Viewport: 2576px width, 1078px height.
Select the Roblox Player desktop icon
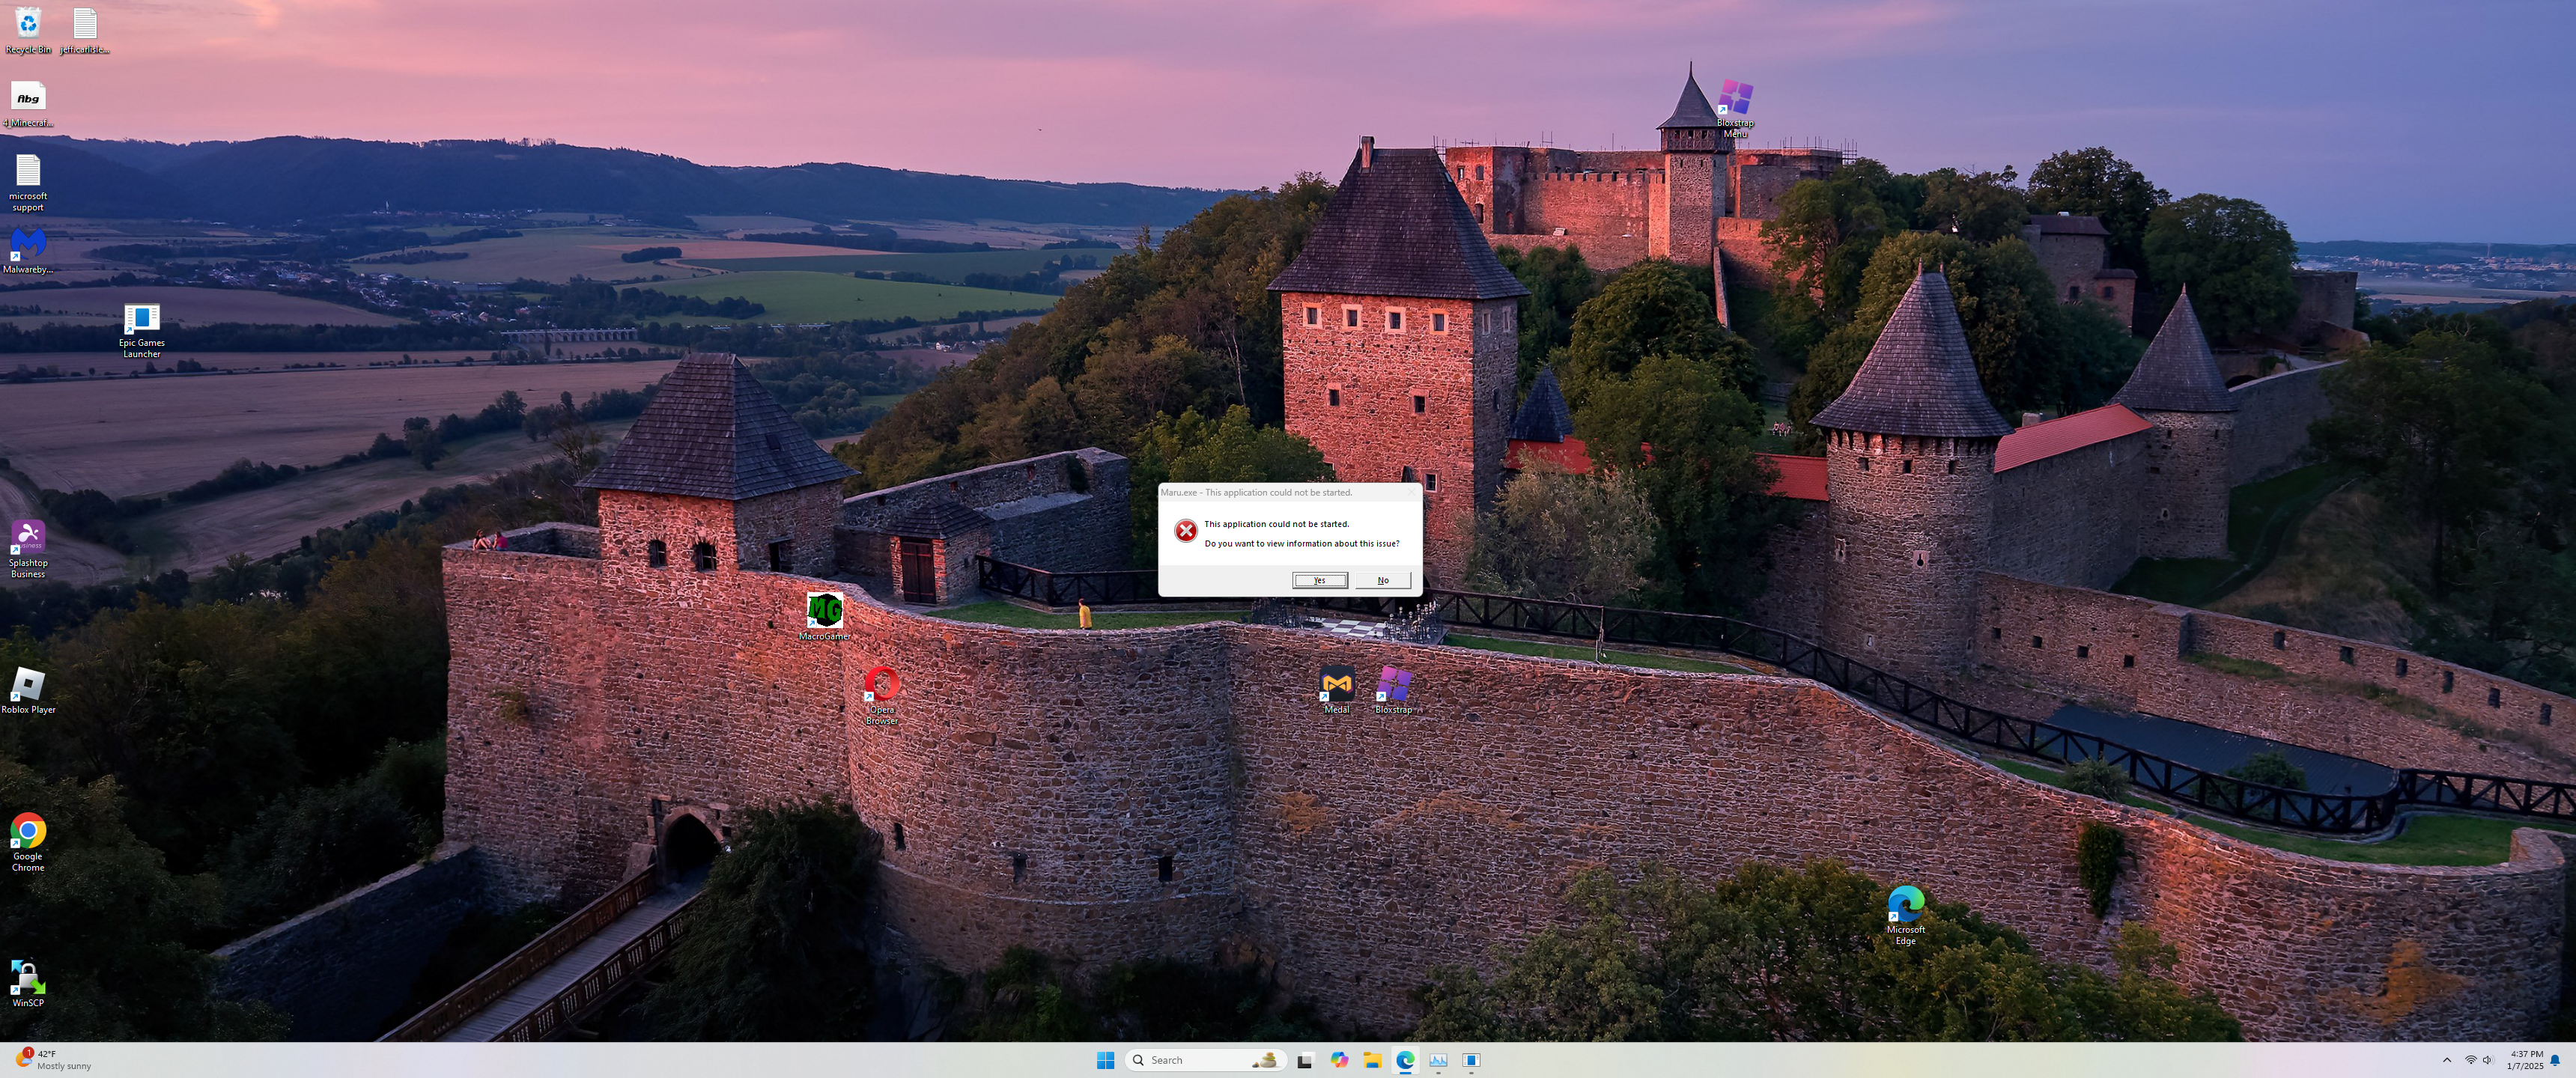28,686
